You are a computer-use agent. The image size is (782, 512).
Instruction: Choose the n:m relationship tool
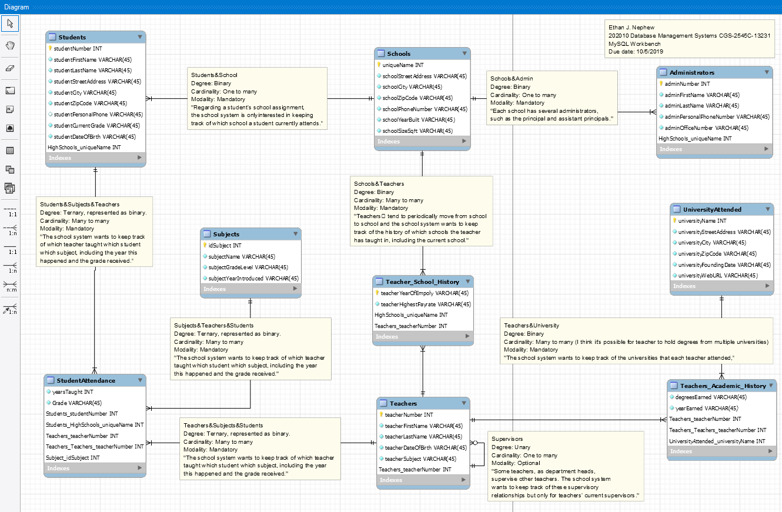point(10,286)
